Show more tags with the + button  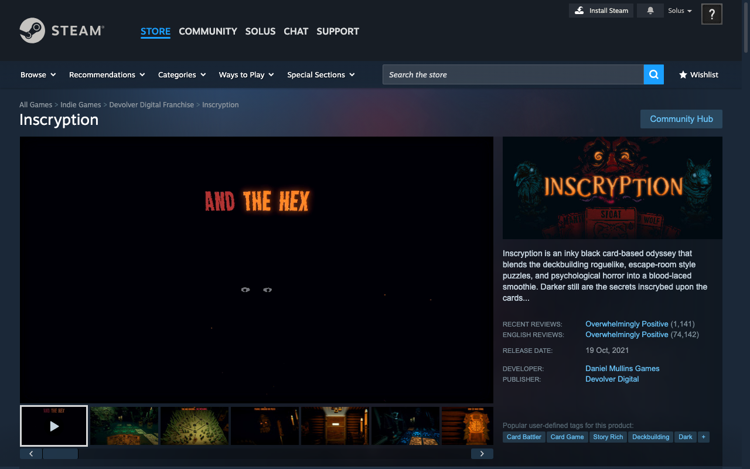coord(703,437)
